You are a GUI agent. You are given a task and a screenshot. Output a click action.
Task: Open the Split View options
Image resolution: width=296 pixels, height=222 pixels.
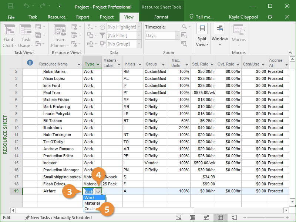coord(202,36)
